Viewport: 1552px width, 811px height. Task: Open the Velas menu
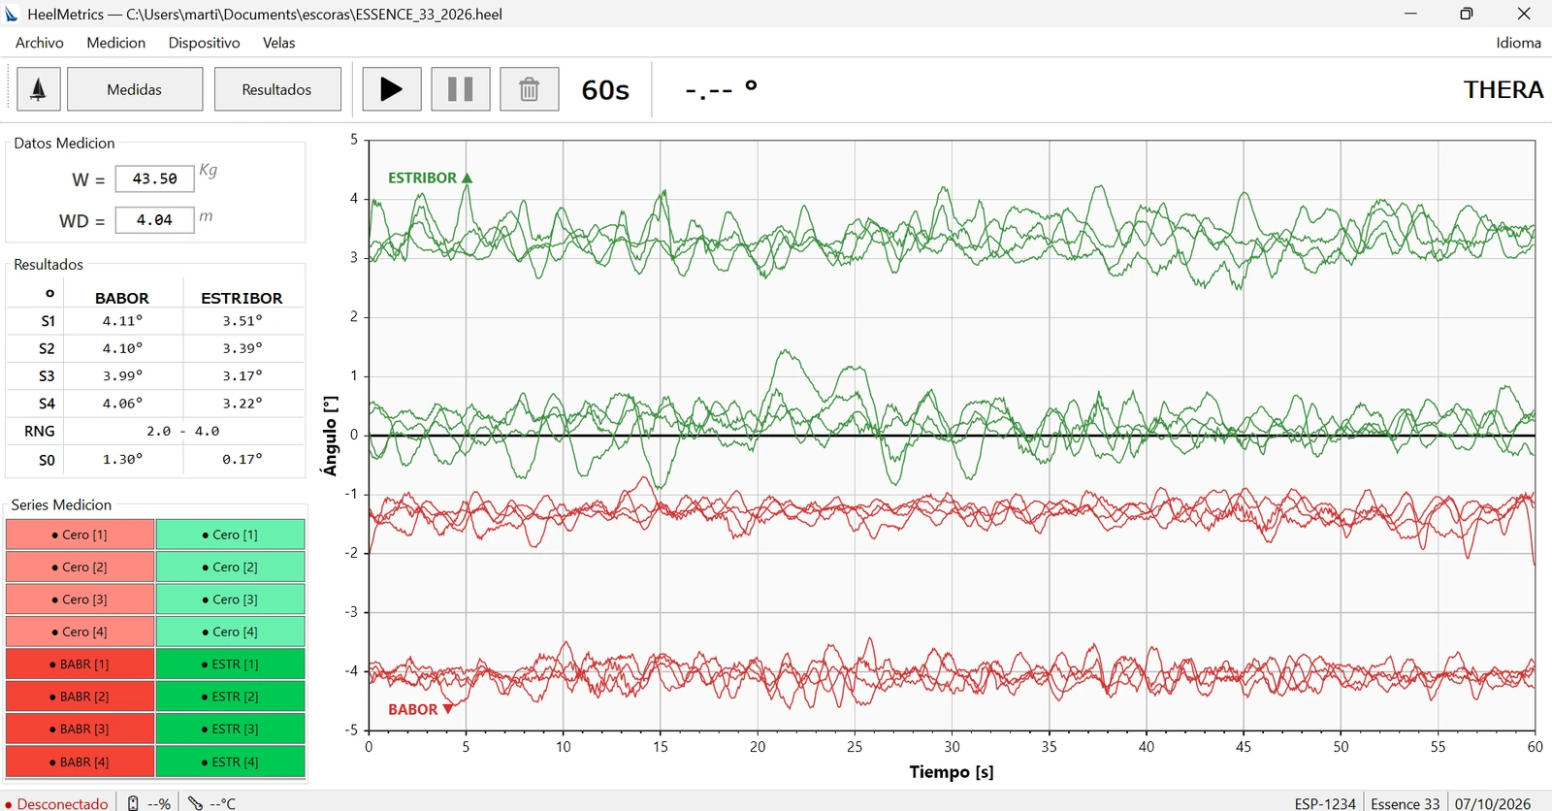278,43
